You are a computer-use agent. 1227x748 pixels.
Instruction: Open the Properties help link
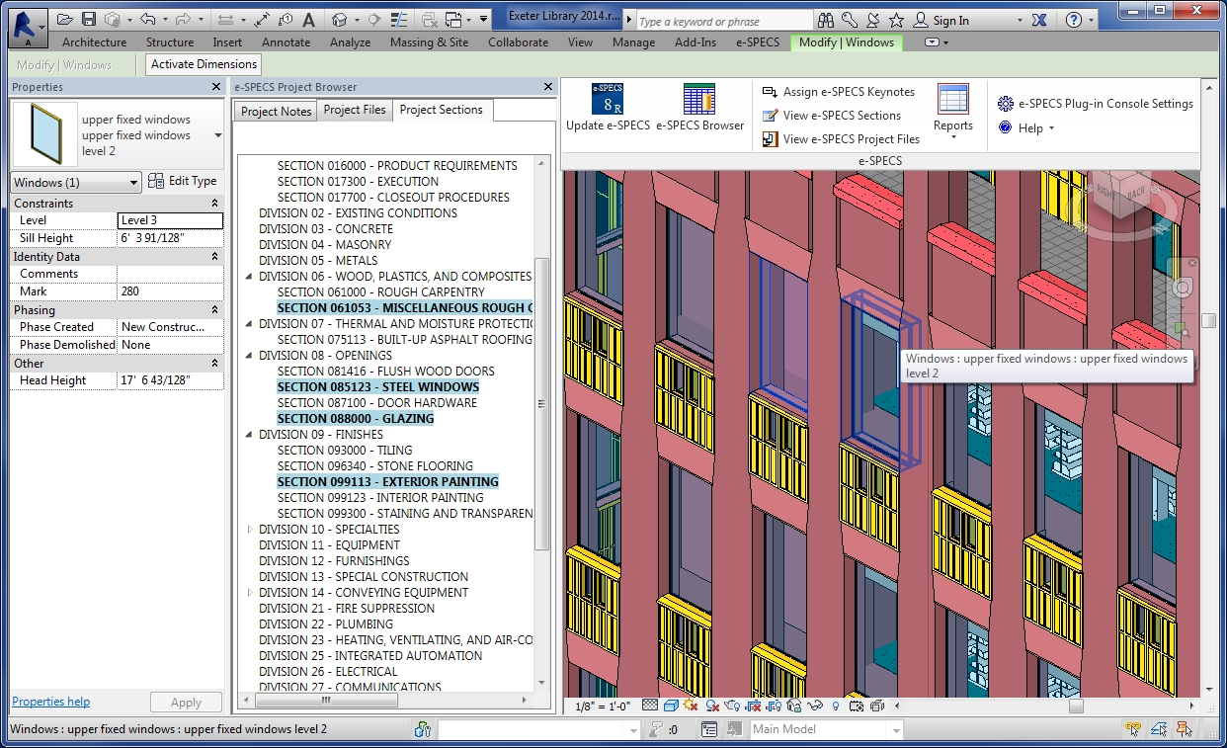click(x=49, y=701)
